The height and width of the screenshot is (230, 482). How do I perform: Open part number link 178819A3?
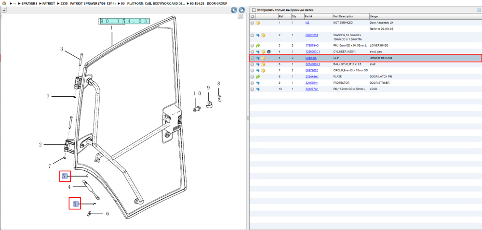(x=312, y=45)
